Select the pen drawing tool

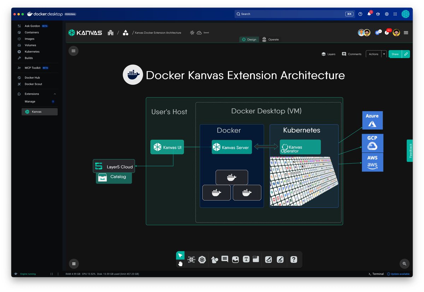coord(268,259)
